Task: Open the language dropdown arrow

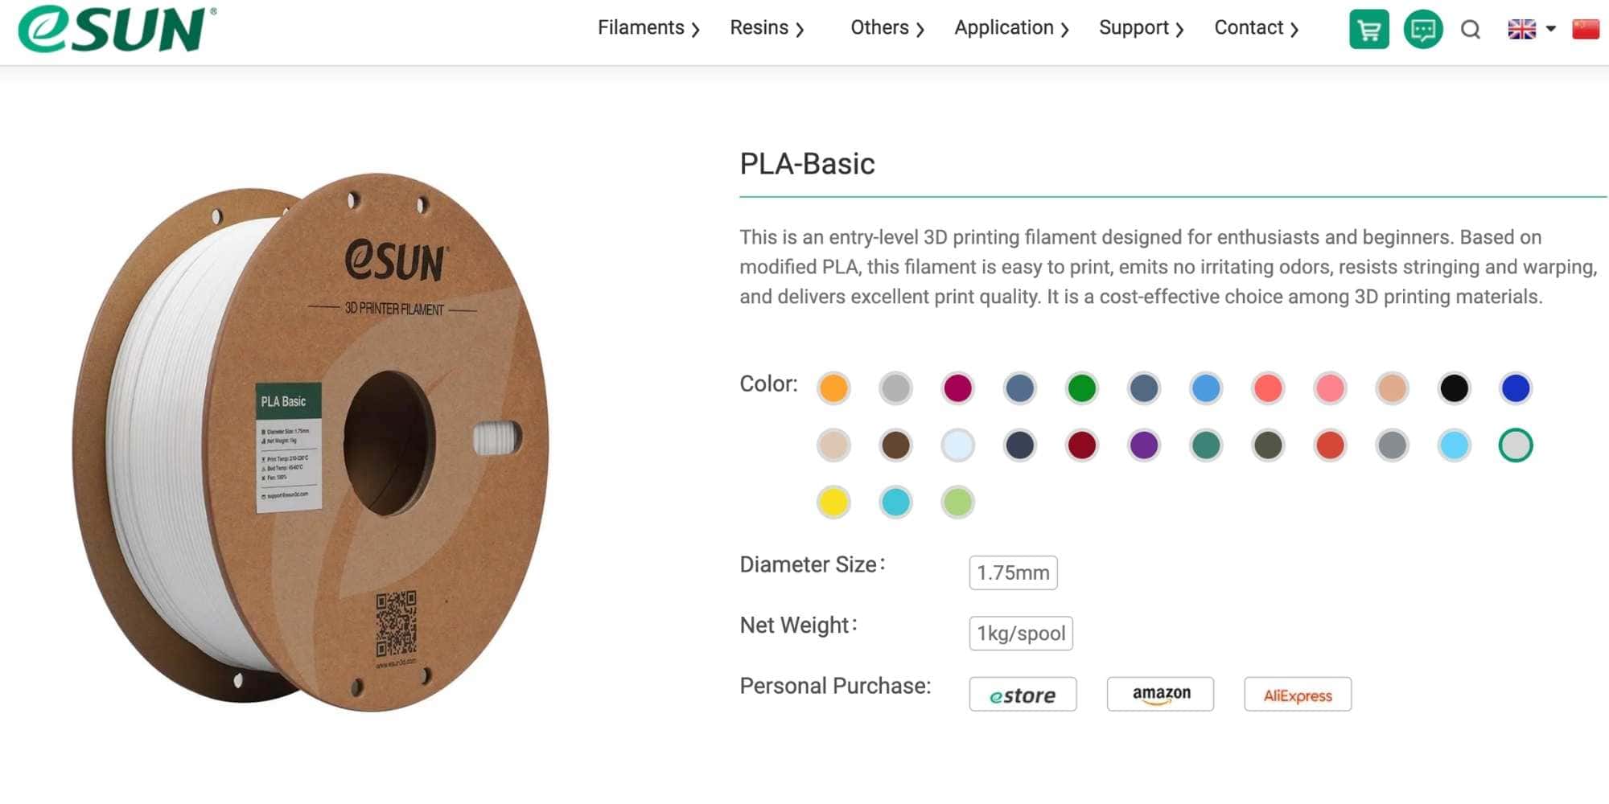Action: [x=1551, y=29]
